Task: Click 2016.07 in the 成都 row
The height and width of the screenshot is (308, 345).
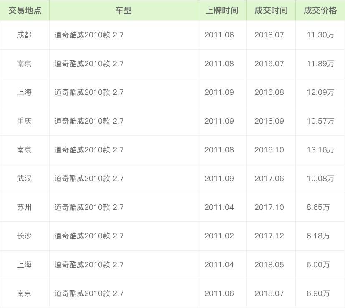Action: point(269,35)
